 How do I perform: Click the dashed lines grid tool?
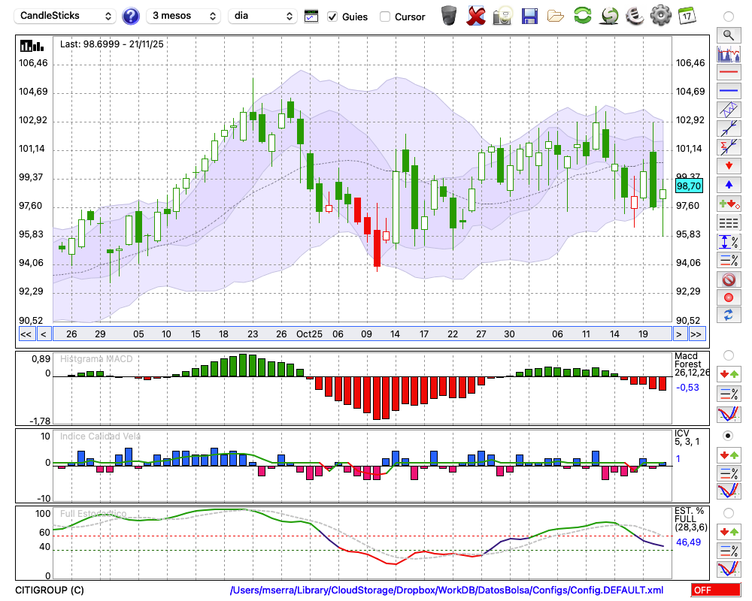coord(729,222)
